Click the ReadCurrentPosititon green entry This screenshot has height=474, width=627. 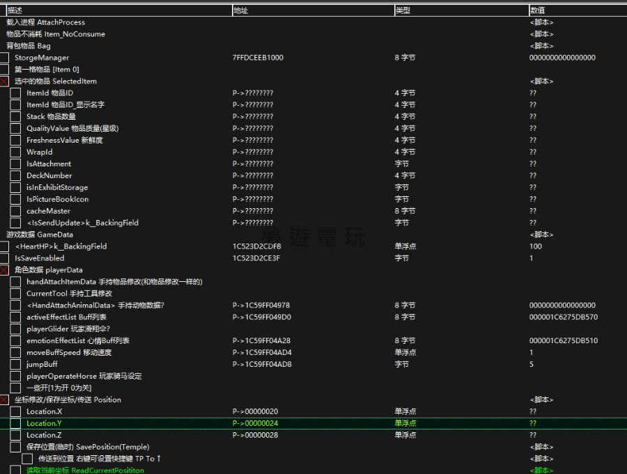pos(85,471)
